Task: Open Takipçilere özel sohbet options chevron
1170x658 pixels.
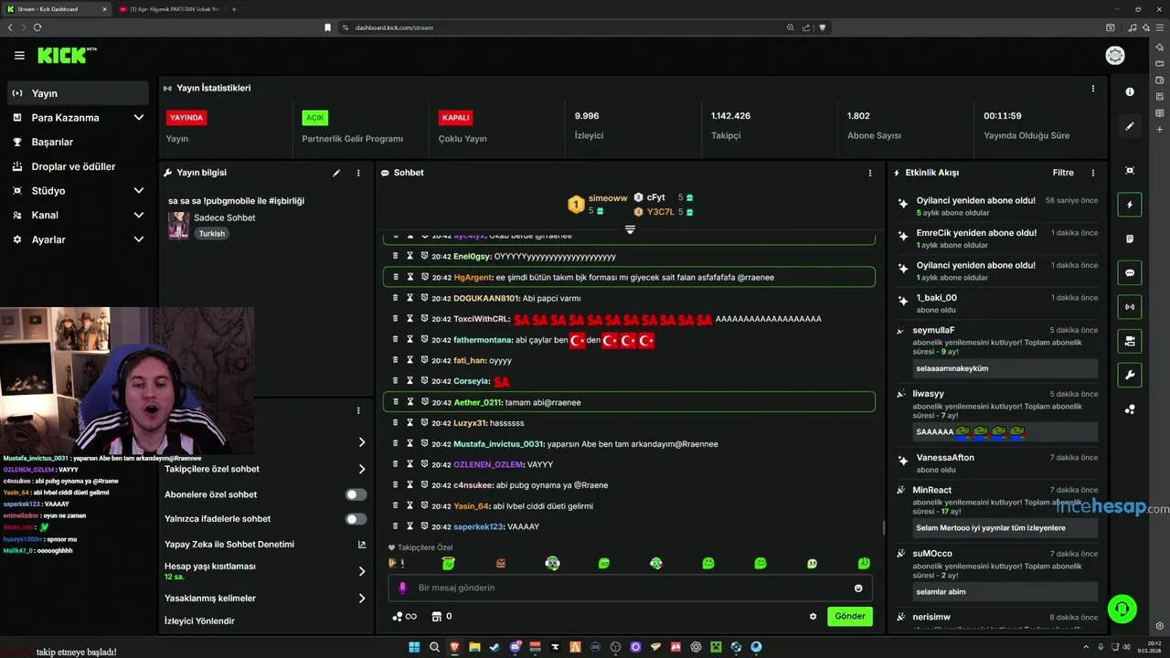Action: pyautogui.click(x=362, y=469)
